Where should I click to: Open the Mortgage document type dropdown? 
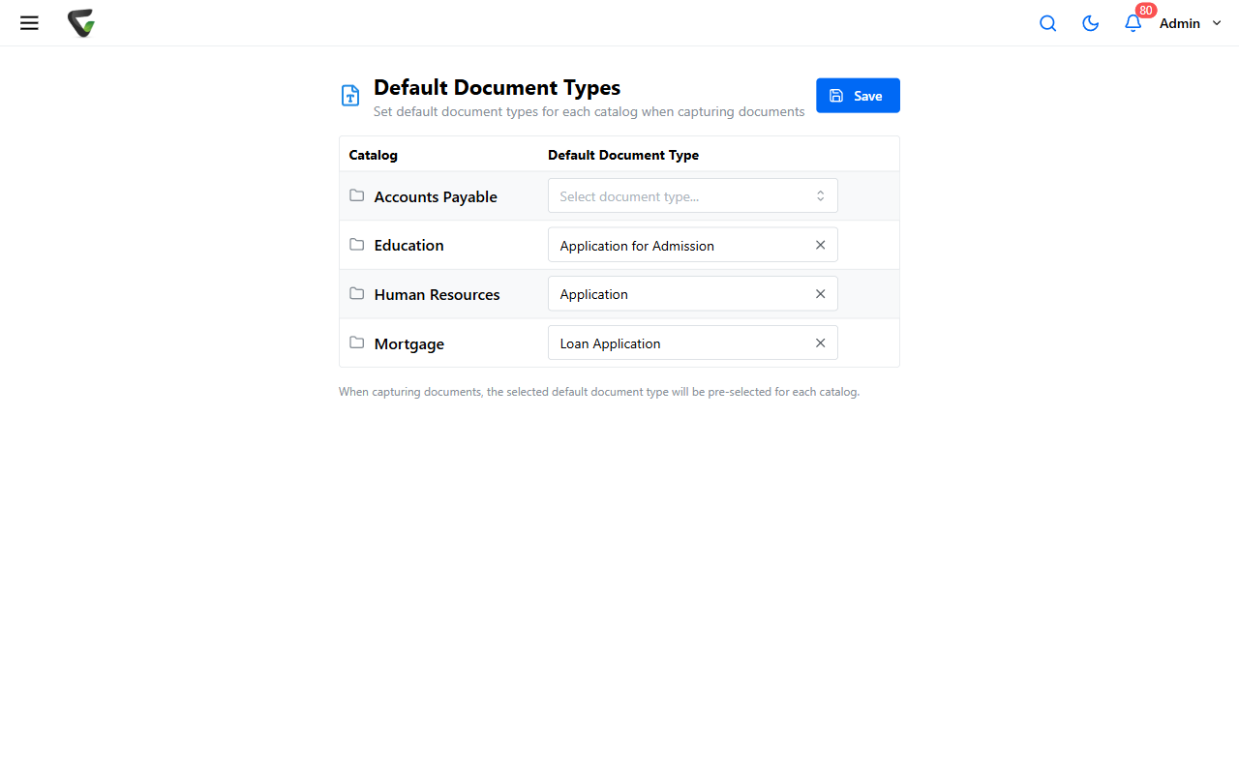(x=693, y=343)
